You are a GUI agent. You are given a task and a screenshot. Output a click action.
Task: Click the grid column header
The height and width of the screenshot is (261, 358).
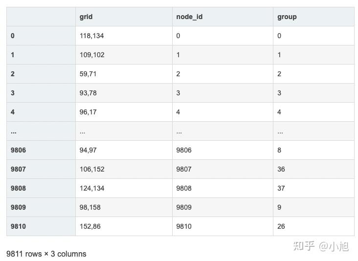86,17
